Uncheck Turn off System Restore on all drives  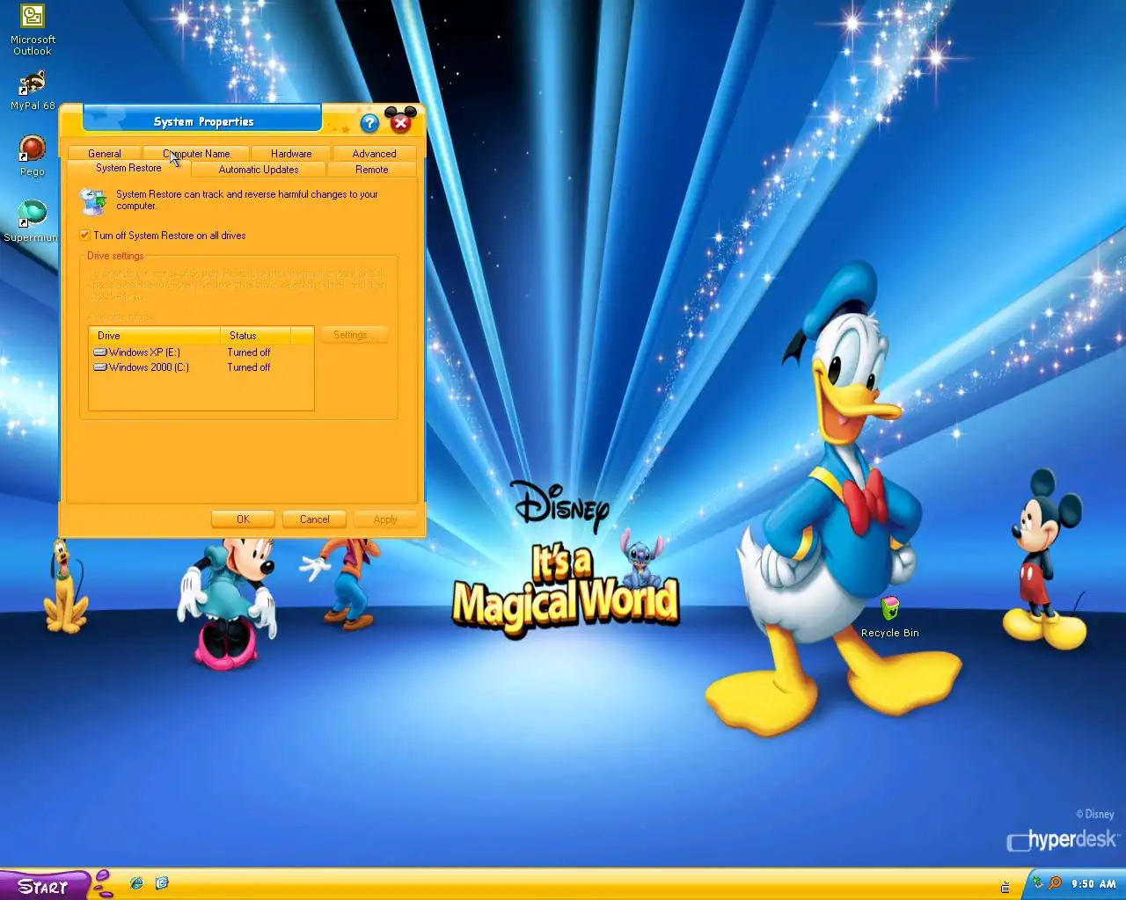[x=84, y=236]
